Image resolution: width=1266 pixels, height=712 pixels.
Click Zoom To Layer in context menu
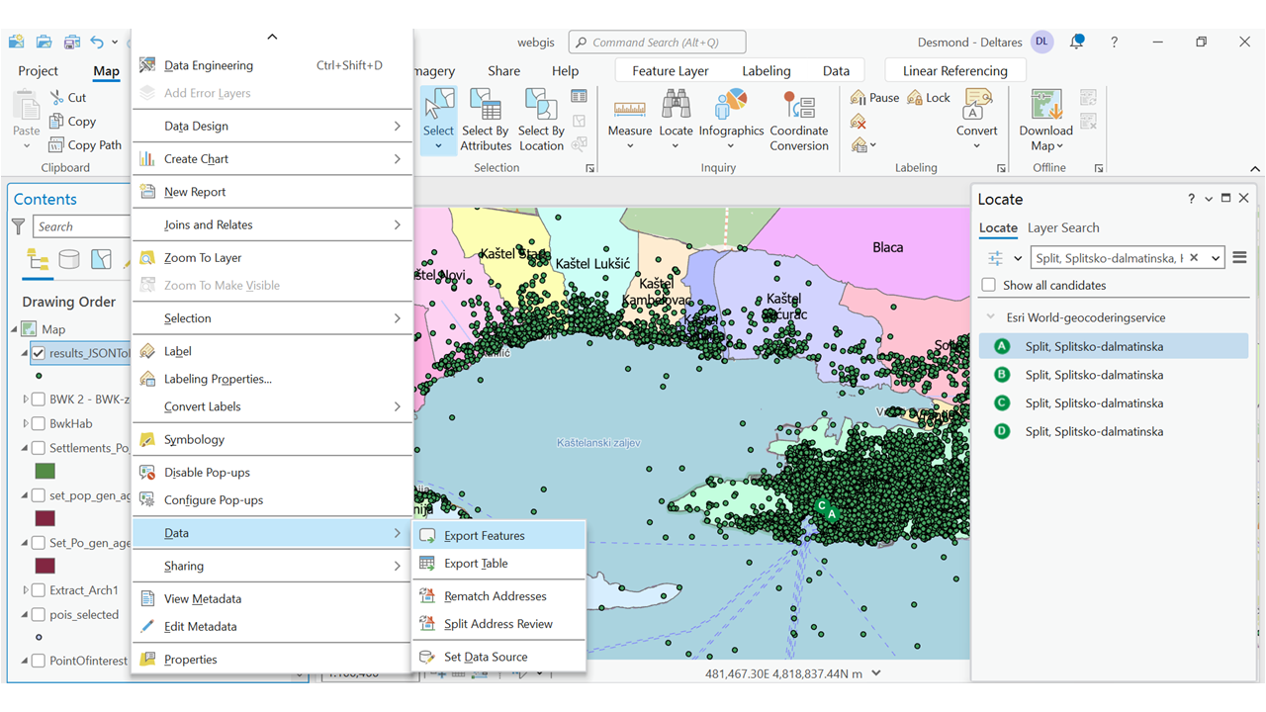click(272, 257)
